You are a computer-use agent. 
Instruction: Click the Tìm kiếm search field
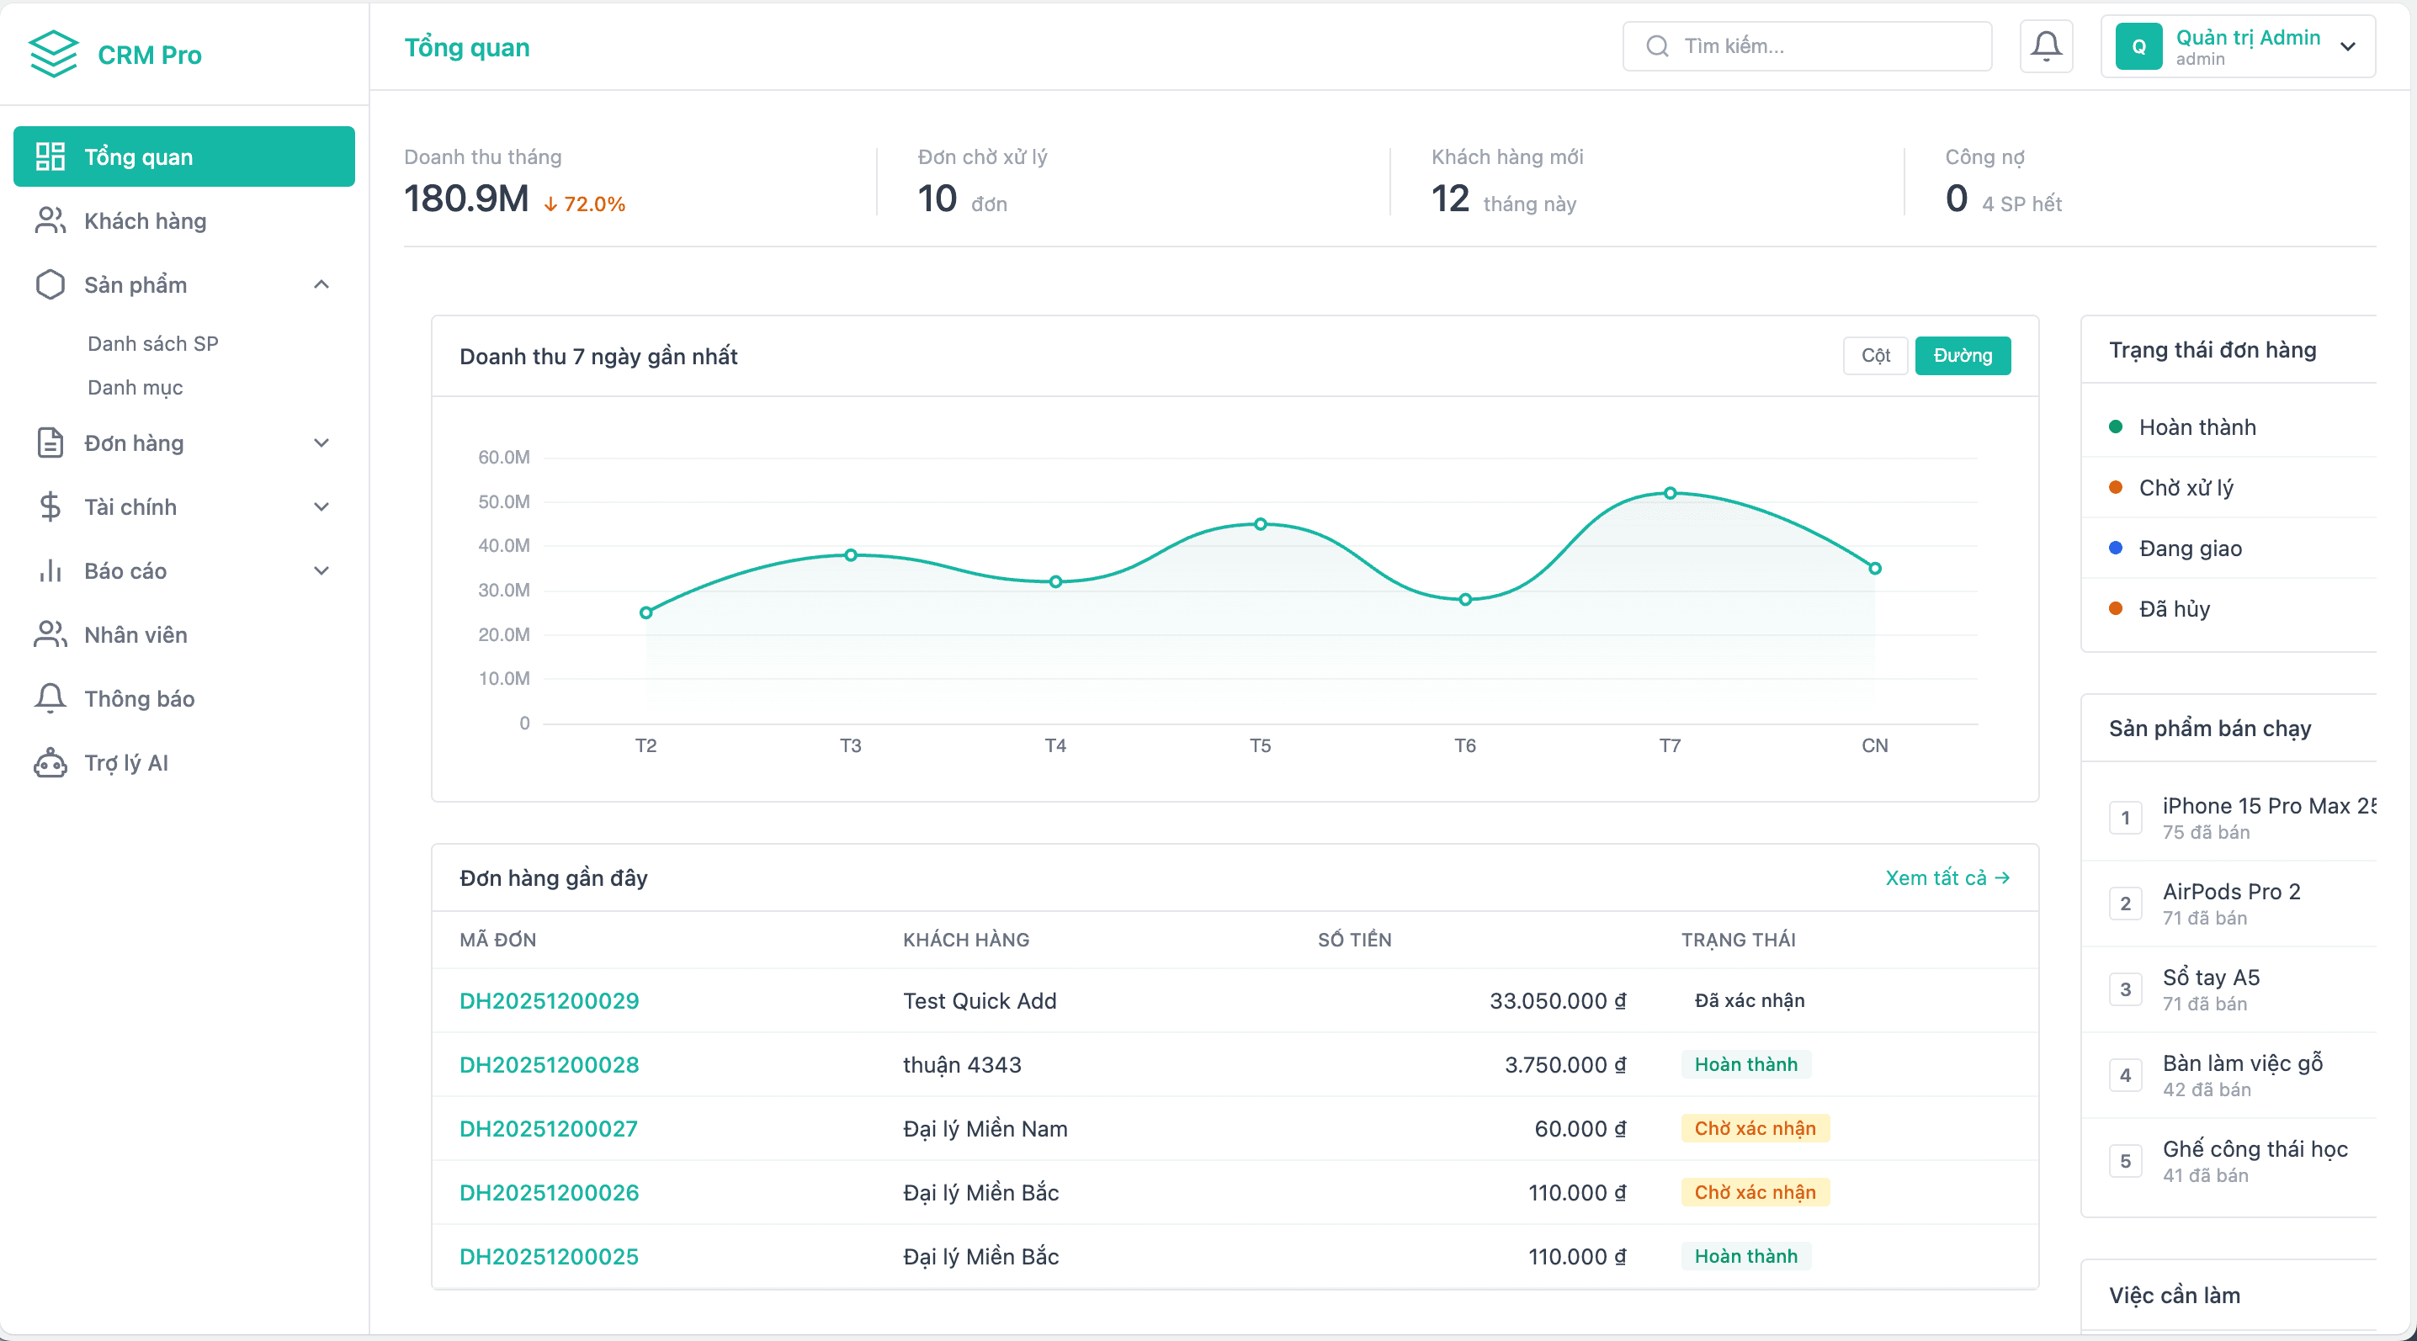[x=1807, y=46]
